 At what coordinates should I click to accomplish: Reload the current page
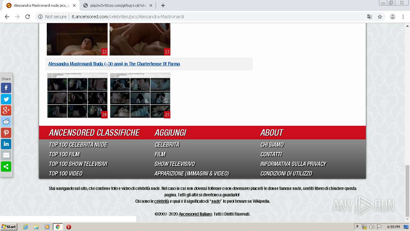(x=28, y=17)
